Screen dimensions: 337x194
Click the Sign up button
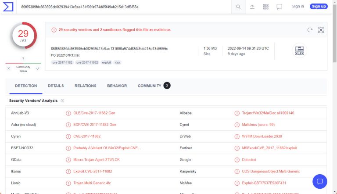[319, 7]
